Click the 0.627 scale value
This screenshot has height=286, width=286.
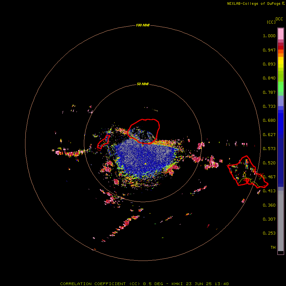click(x=269, y=135)
